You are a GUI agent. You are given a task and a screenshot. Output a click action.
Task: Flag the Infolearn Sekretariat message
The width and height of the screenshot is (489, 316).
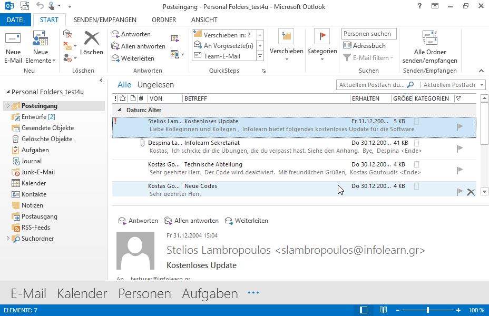click(459, 149)
